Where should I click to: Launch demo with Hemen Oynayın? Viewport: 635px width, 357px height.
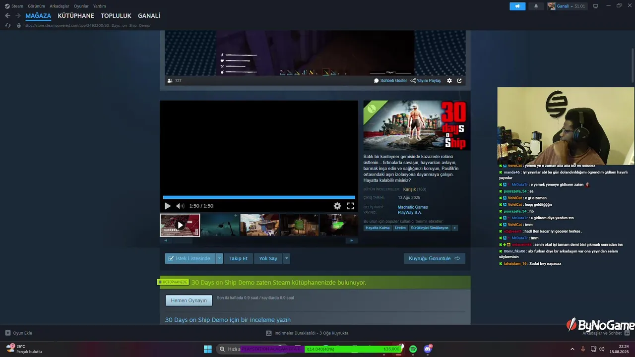click(x=189, y=300)
